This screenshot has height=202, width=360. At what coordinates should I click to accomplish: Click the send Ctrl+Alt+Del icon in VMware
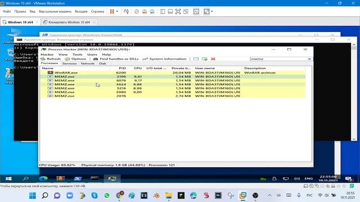[126, 11]
